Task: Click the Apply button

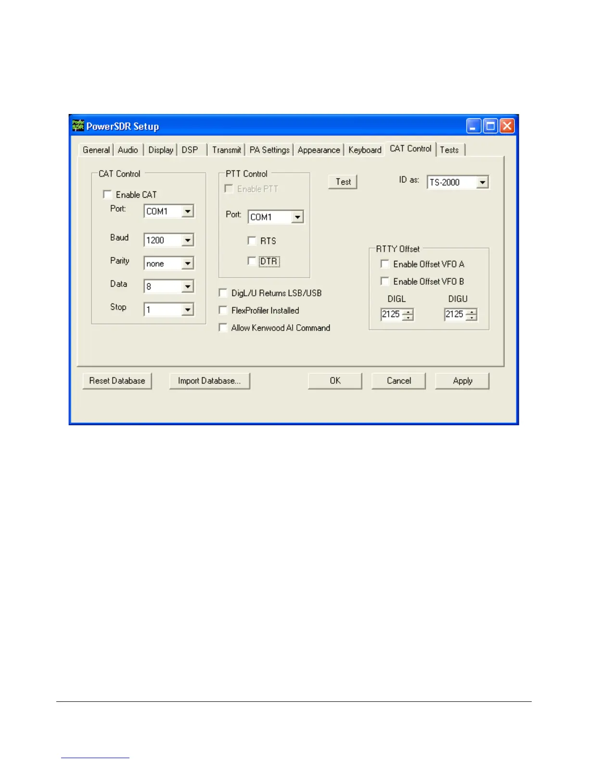Action: click(462, 381)
